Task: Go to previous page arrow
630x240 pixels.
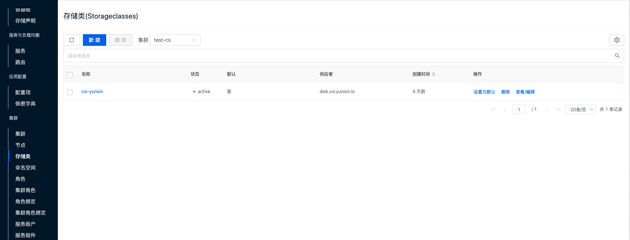Action: coord(505,109)
